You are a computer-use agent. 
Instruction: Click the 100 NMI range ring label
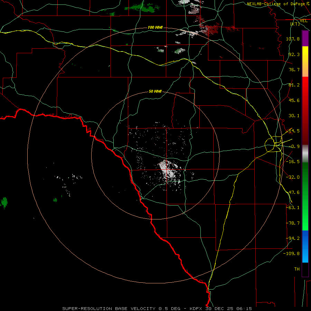tap(155, 27)
